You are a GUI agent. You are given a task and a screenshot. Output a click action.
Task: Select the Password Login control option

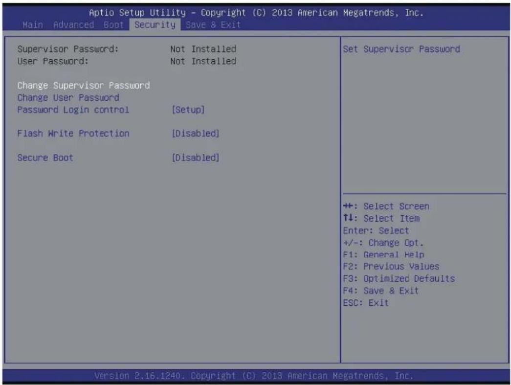(73, 110)
